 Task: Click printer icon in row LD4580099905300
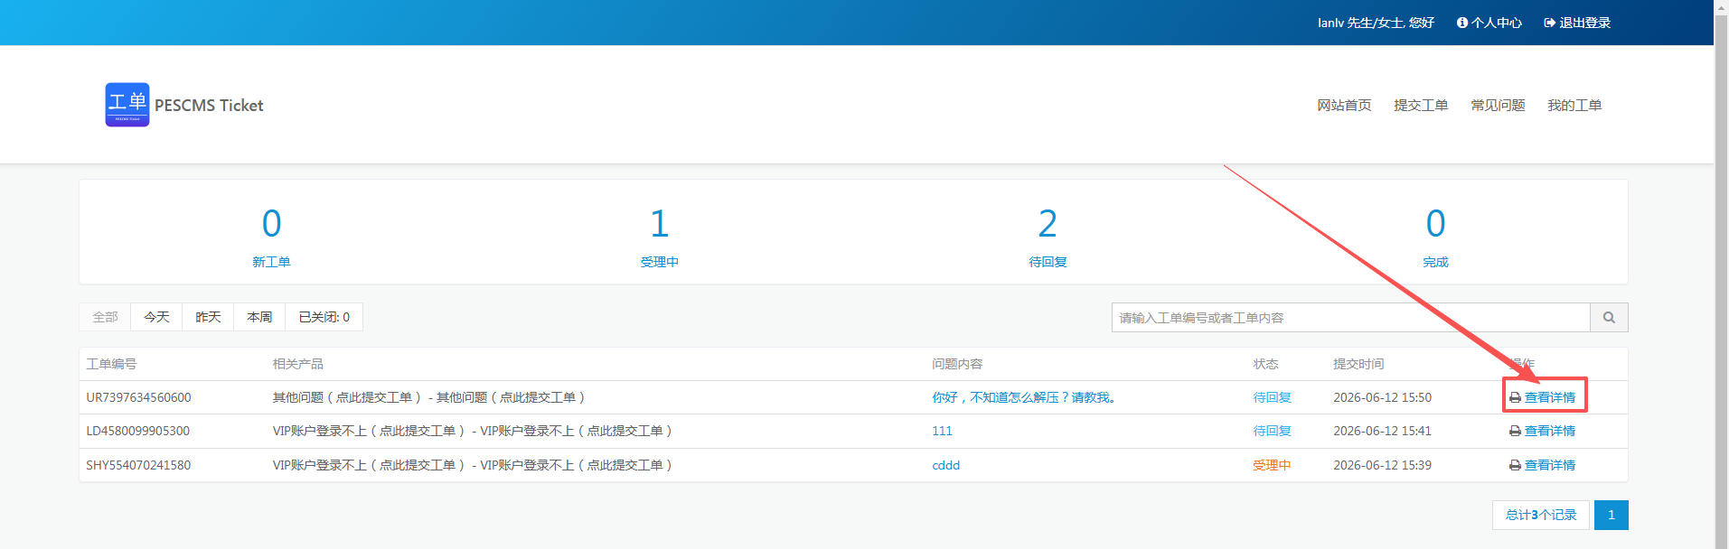1515,431
